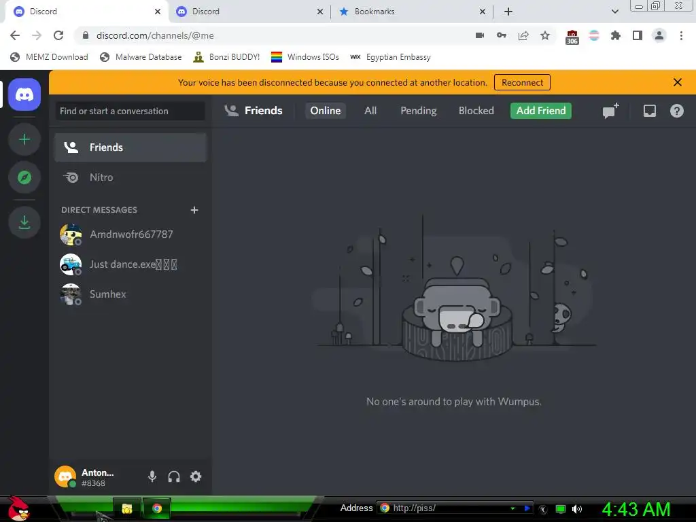Image resolution: width=696 pixels, height=522 pixels.
Task: Open extension icon with 306 badge
Action: point(572,37)
